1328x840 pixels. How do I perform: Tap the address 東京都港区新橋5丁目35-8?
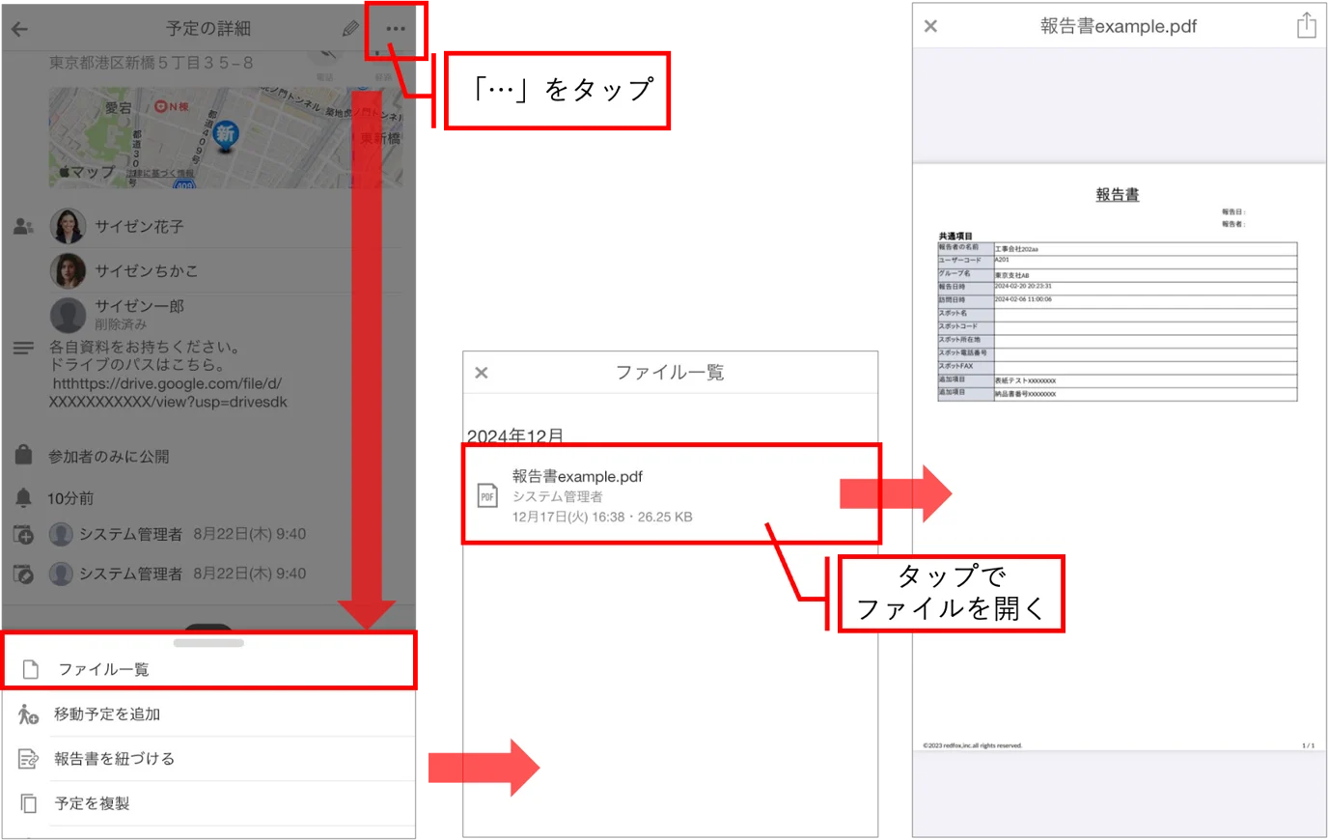(152, 63)
